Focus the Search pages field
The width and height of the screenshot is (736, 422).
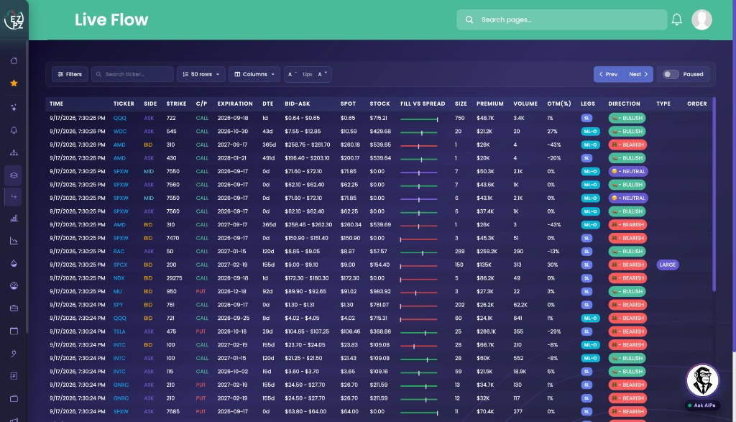562,19
